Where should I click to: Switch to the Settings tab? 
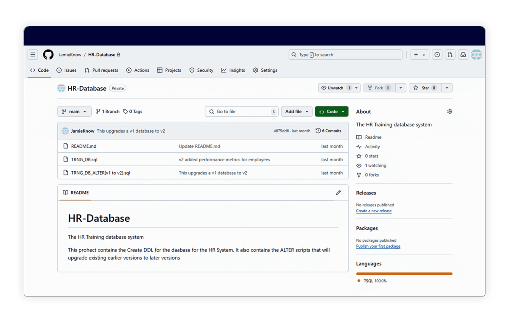coord(265,70)
